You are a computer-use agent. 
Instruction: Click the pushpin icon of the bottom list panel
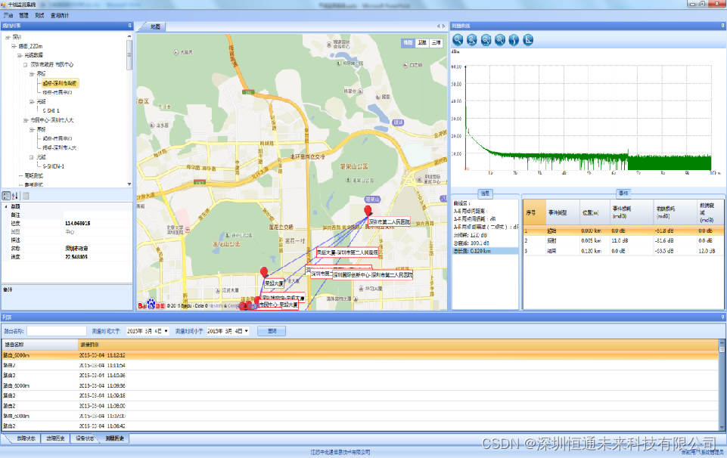click(x=722, y=317)
